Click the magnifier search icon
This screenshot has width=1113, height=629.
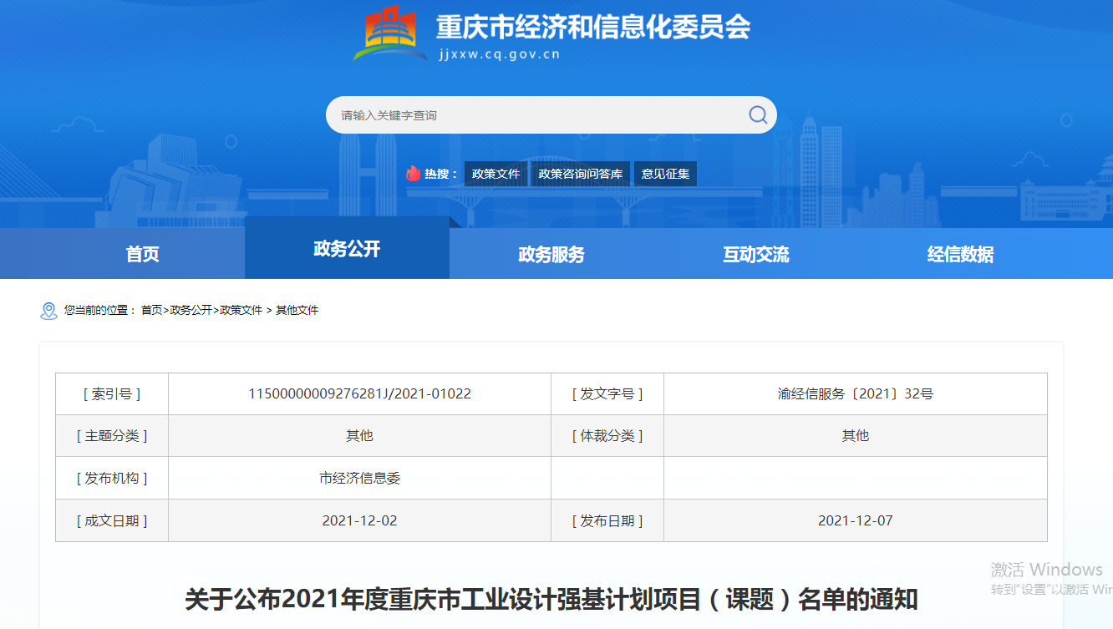pyautogui.click(x=757, y=115)
